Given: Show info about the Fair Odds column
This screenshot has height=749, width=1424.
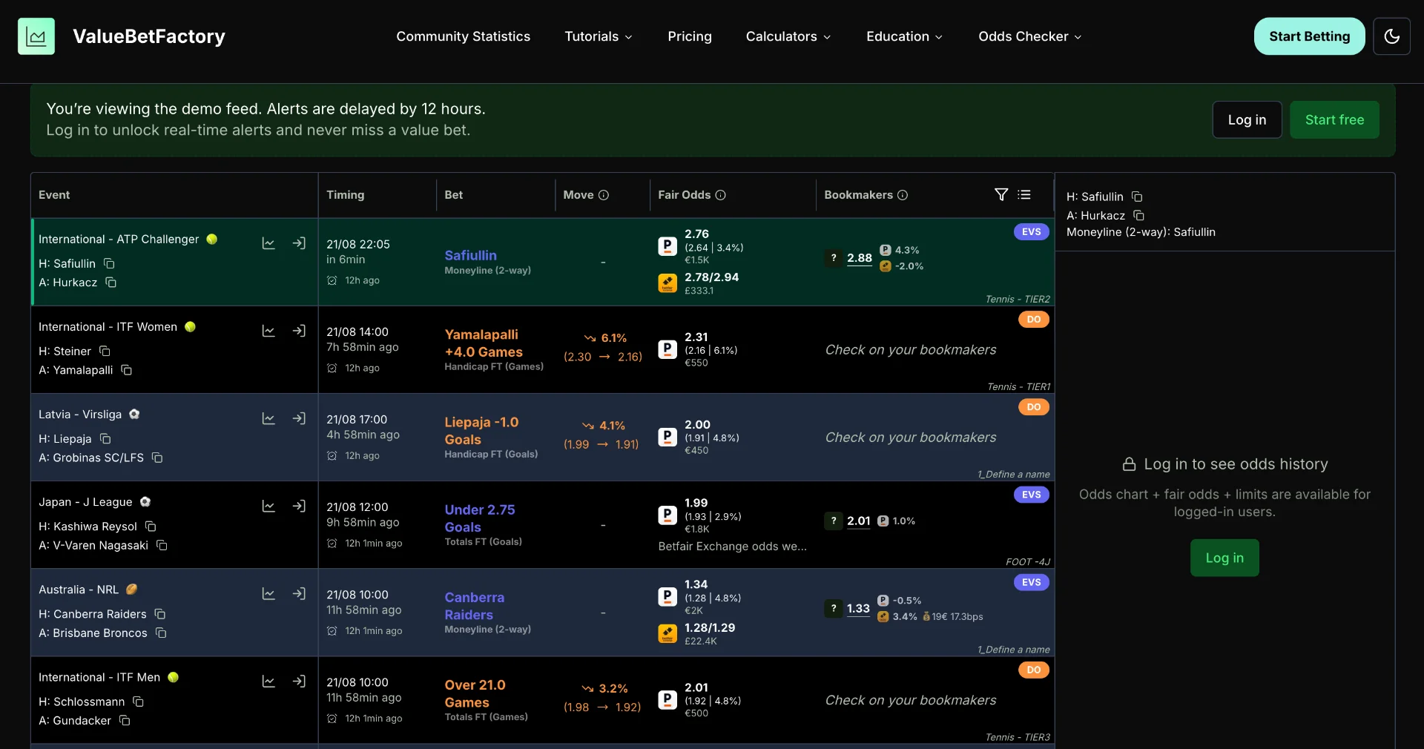Looking at the screenshot, I should click(720, 195).
